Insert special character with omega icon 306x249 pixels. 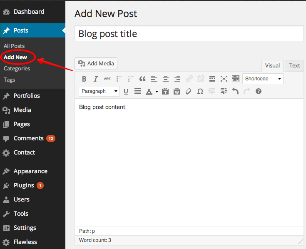200,91
